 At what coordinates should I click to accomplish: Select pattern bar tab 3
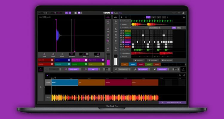tap(159, 17)
